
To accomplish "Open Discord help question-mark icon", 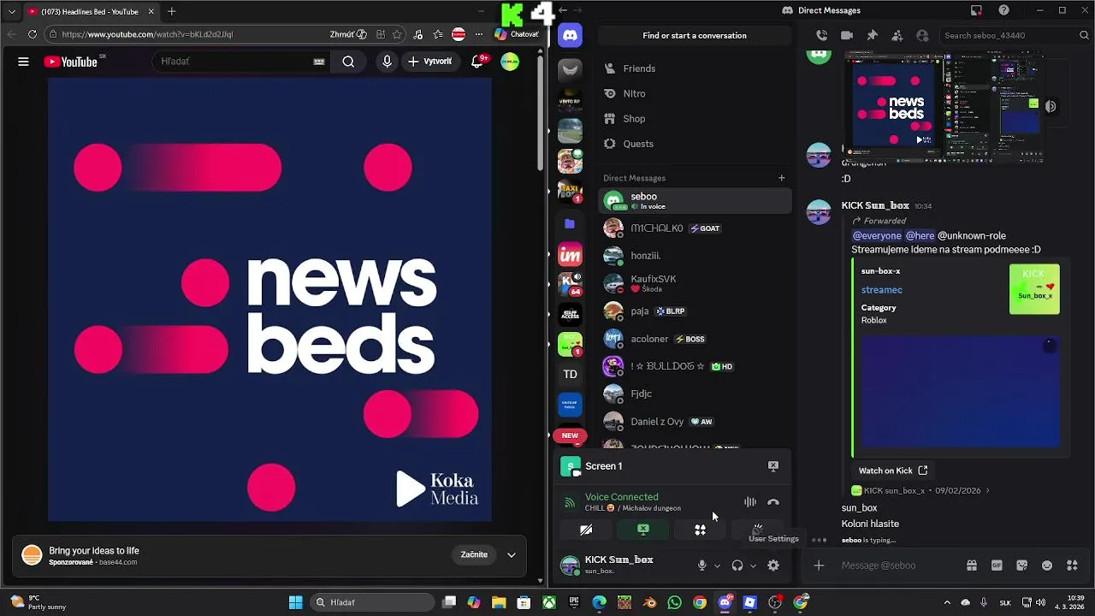I will click(x=1004, y=10).
